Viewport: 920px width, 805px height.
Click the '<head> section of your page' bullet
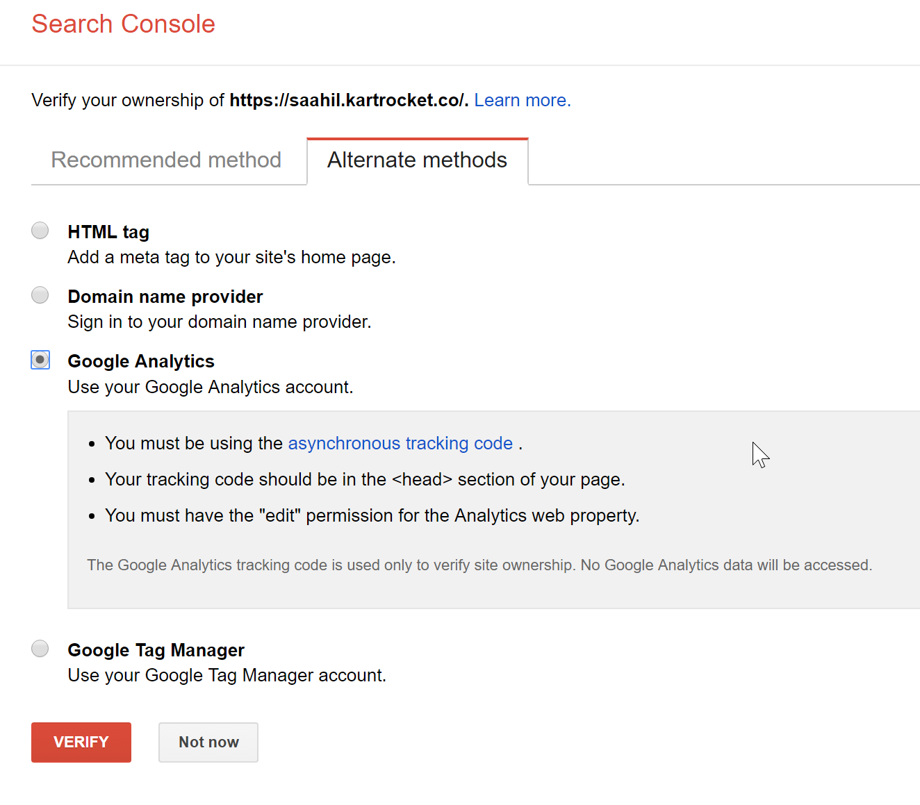[365, 479]
